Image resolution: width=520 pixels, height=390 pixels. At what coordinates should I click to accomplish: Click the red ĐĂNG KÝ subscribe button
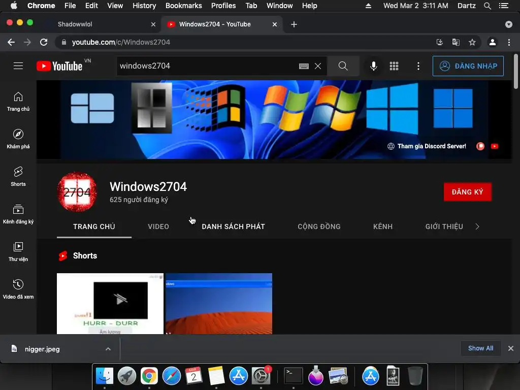(x=468, y=192)
